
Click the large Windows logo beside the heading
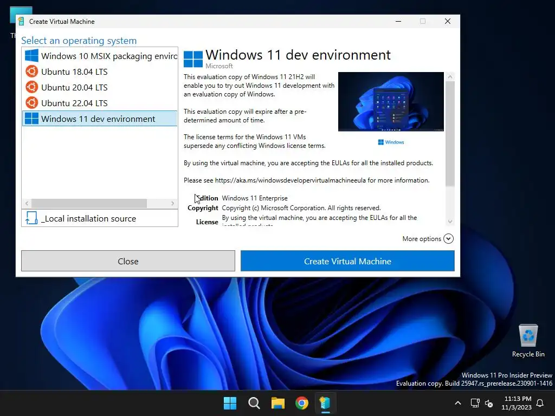193,59
